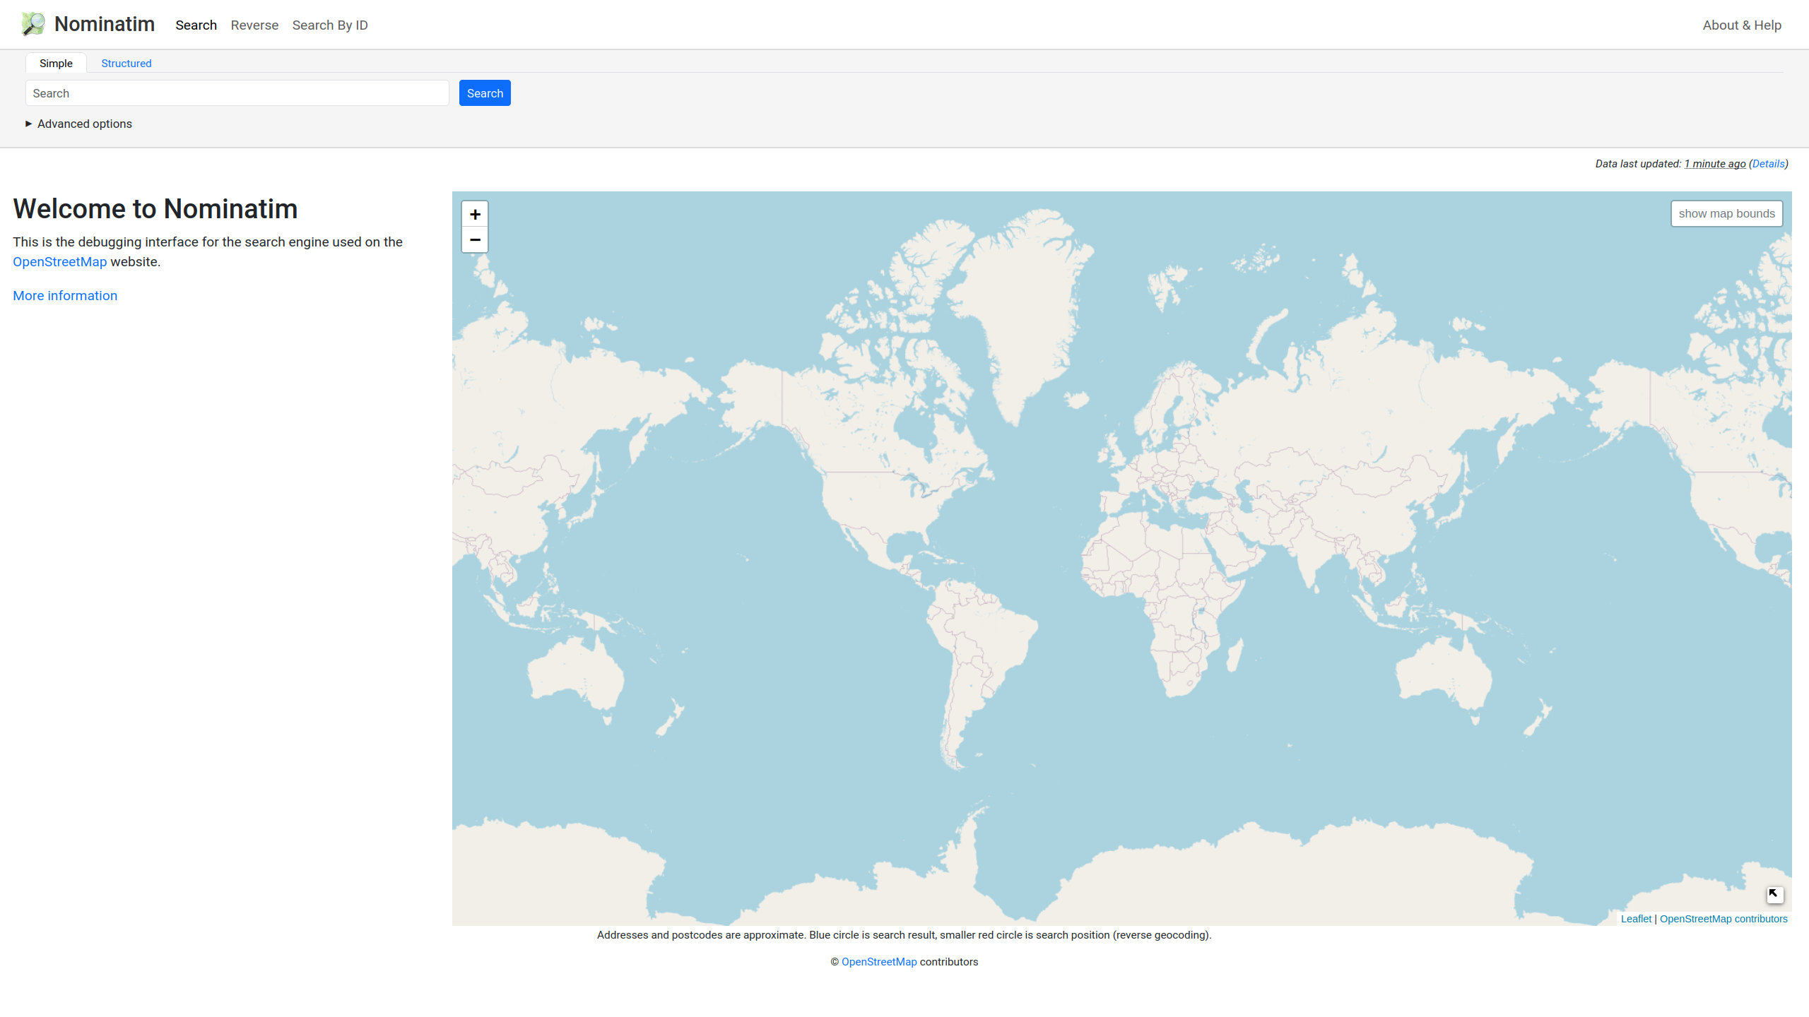Follow the More information link
Image resolution: width=1809 pixels, height=1017 pixels.
tap(65, 296)
